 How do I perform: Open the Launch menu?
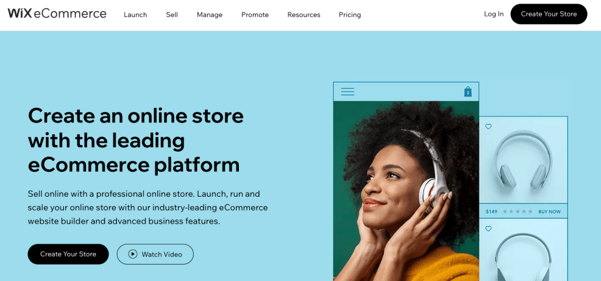pos(136,15)
